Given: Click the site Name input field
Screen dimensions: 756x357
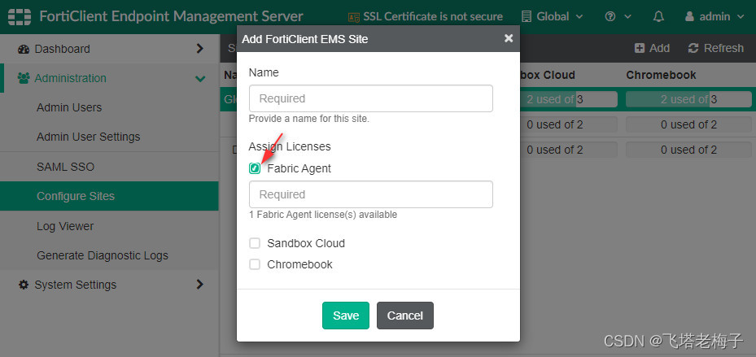Looking at the screenshot, I should [x=371, y=98].
